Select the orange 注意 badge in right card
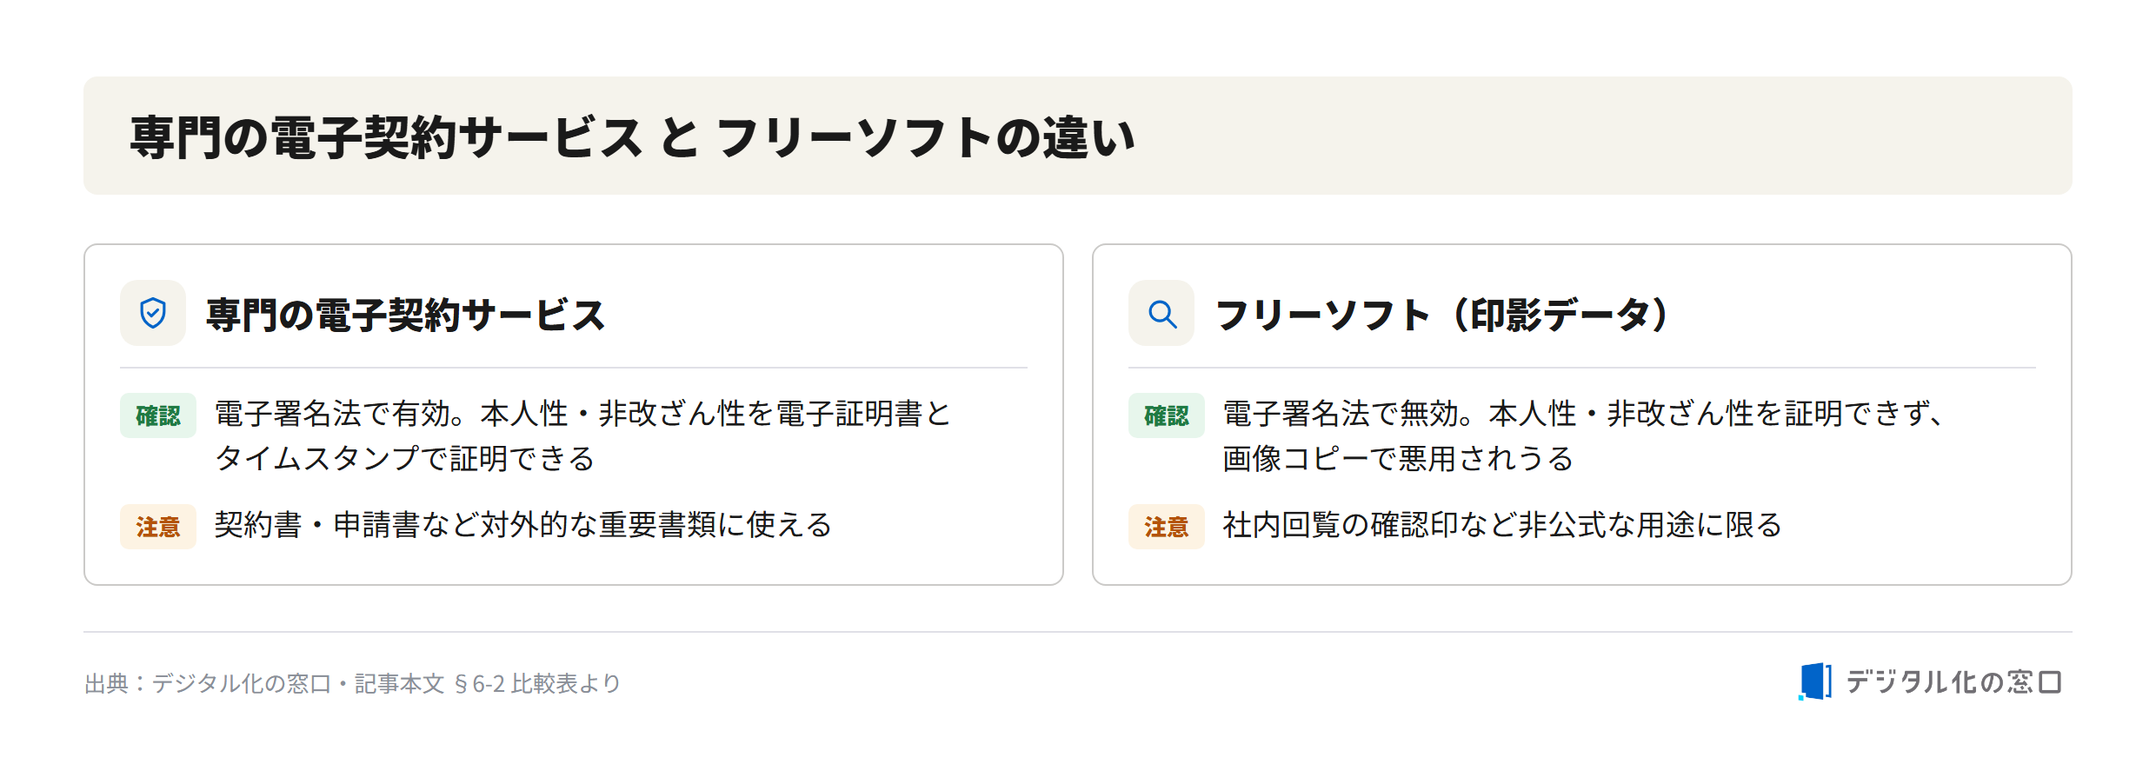This screenshot has width=2156, height=784. pos(1167,527)
